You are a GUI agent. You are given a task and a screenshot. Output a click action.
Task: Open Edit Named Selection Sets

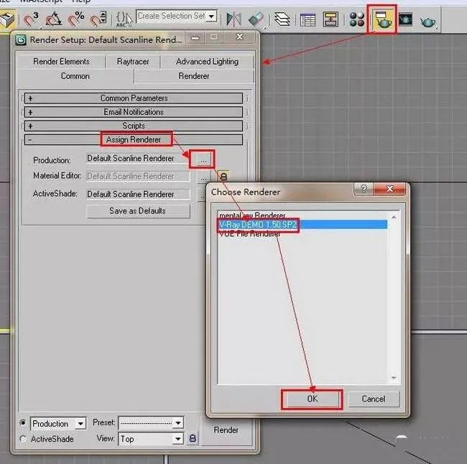point(124,19)
